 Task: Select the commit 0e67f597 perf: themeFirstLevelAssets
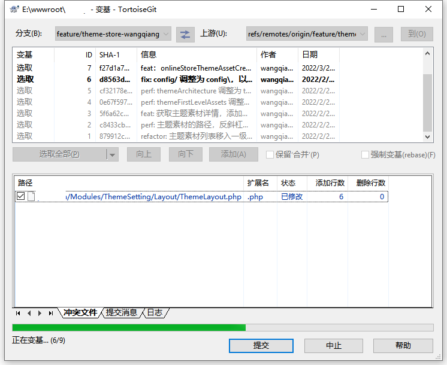tap(176, 102)
